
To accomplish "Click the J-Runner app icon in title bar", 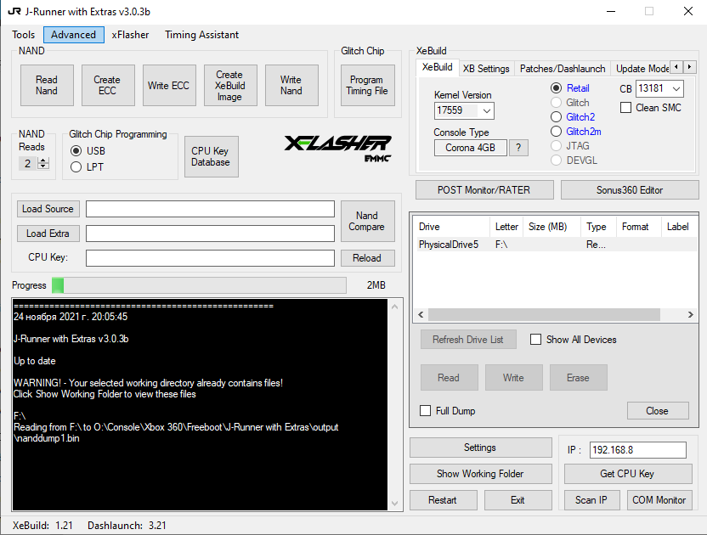I will tap(14, 11).
